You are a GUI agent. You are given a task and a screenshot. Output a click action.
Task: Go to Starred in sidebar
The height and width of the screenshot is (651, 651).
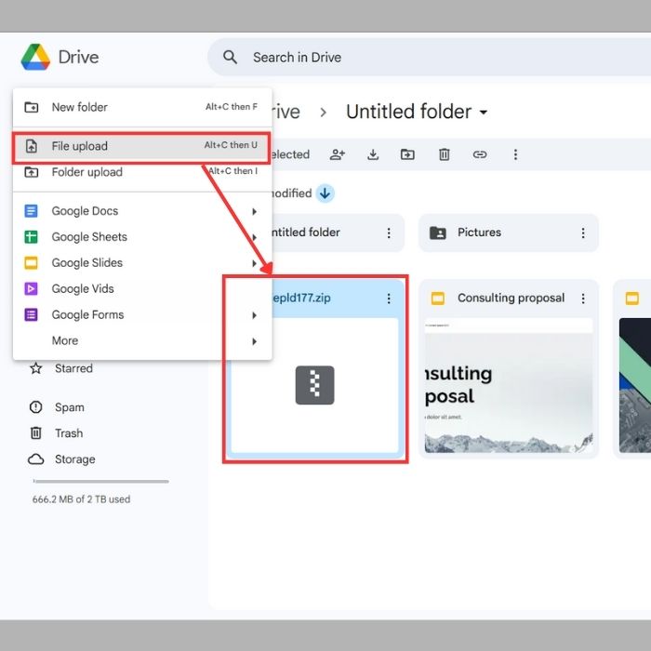click(60, 368)
